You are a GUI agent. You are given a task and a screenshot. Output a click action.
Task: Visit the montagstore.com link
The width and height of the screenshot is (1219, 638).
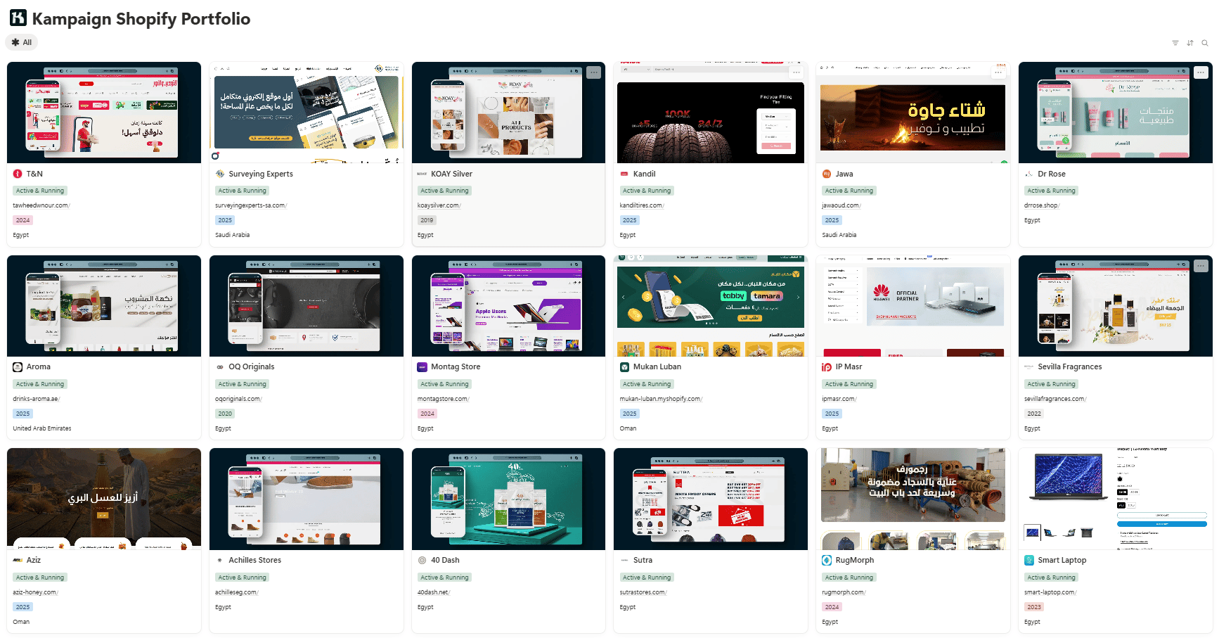(442, 399)
